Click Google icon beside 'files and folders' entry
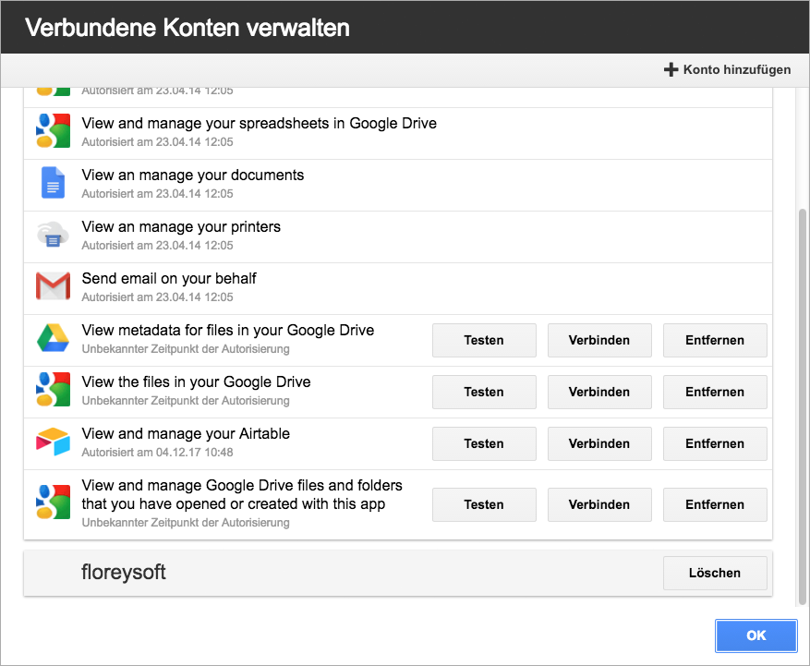 [x=53, y=502]
